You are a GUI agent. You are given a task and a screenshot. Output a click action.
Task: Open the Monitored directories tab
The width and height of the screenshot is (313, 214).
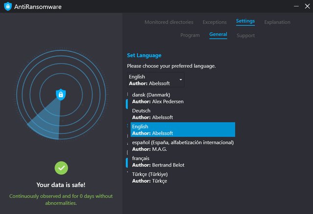[x=169, y=22]
